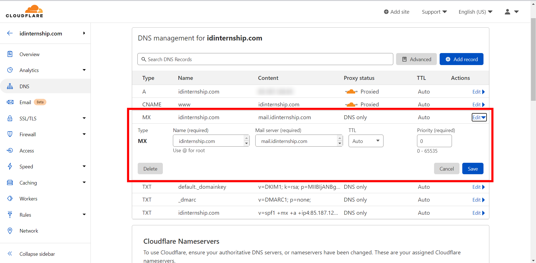The image size is (536, 263).
Task: Click the SSL/TLS padlock icon
Action: point(10,118)
